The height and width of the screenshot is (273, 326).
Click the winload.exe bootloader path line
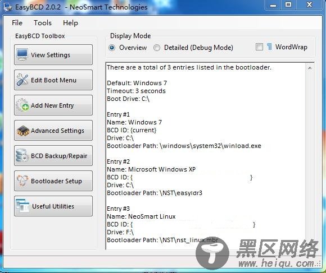pyautogui.click(x=184, y=146)
